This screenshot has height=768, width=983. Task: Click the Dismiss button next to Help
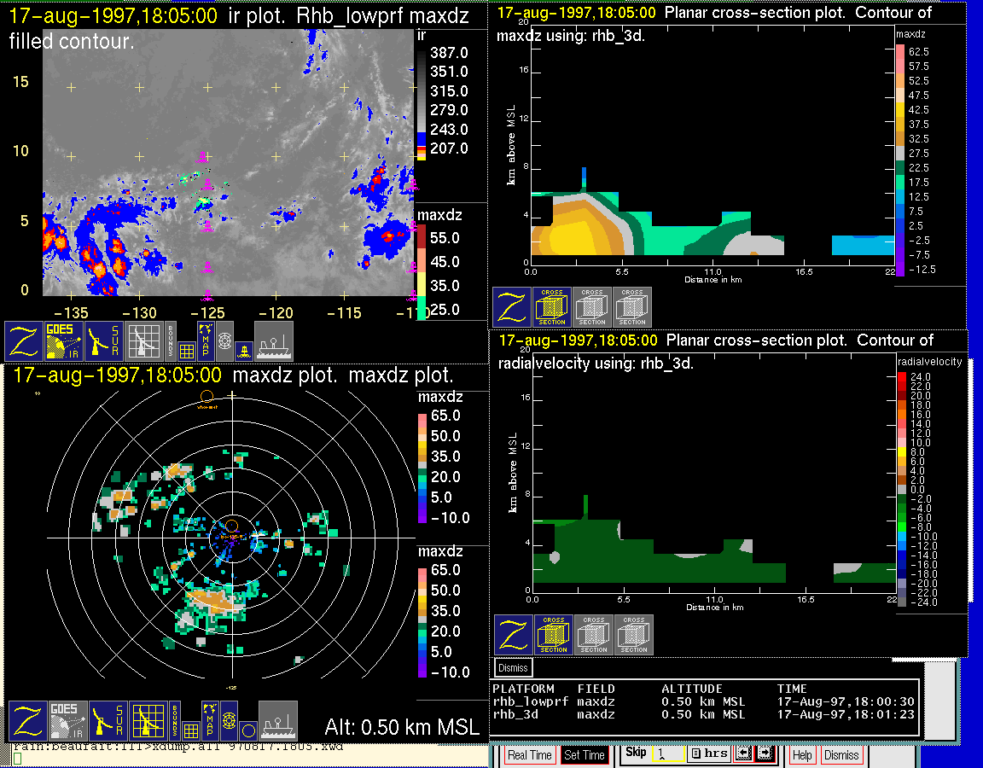tap(841, 755)
